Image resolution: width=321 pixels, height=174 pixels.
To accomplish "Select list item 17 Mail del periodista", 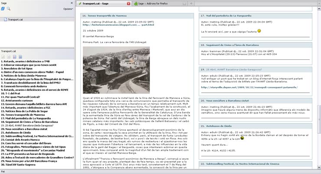I will coord(26,118).
